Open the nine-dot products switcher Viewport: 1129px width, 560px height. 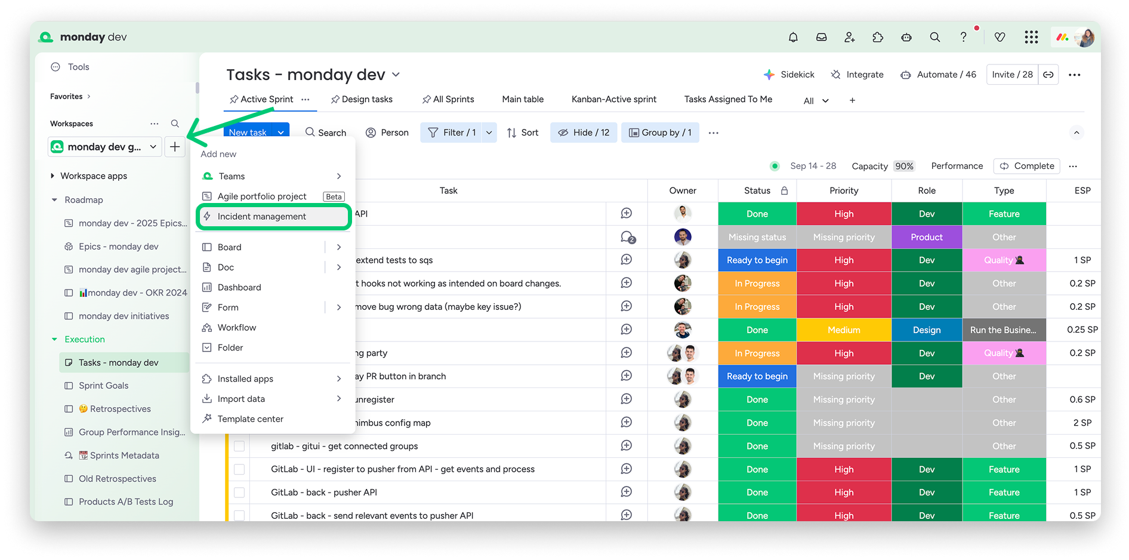coord(1031,37)
